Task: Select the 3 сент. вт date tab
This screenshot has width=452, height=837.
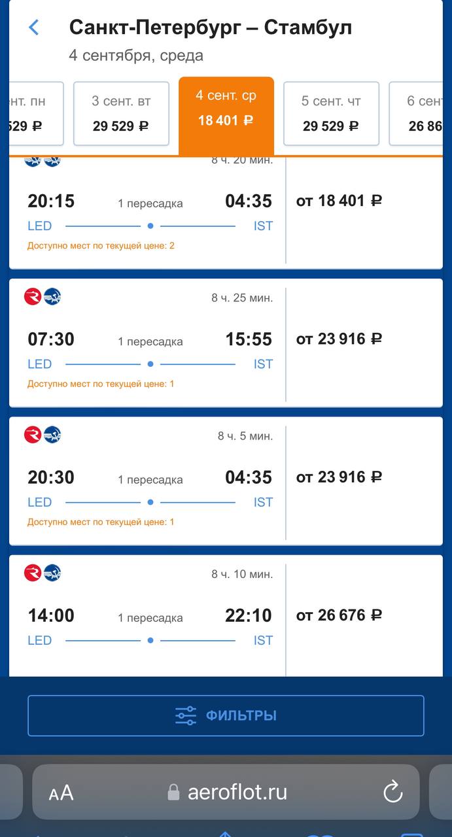Action: (121, 113)
